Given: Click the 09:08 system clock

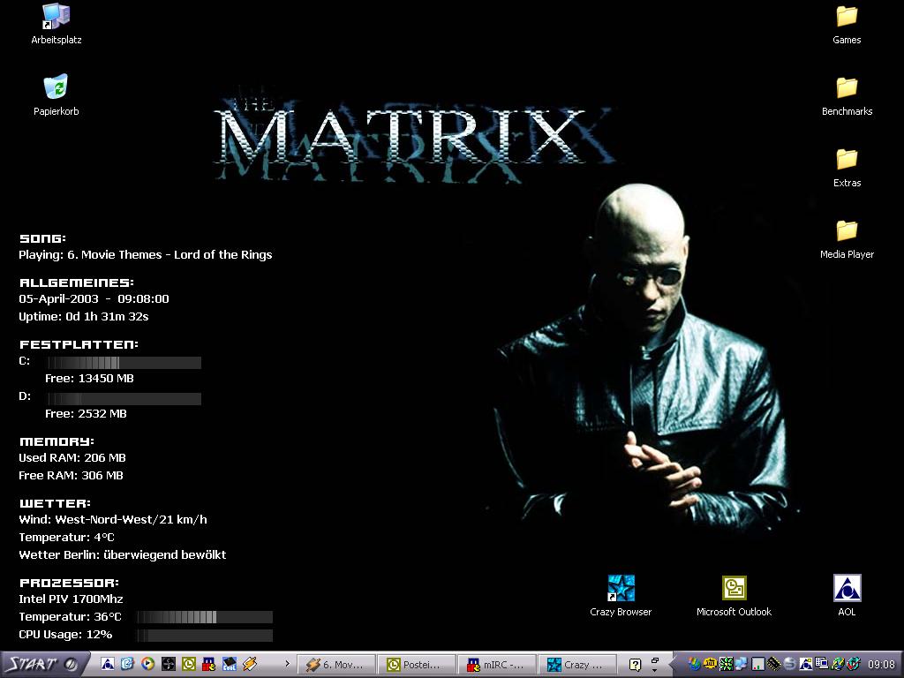Looking at the screenshot, I should pos(882,665).
